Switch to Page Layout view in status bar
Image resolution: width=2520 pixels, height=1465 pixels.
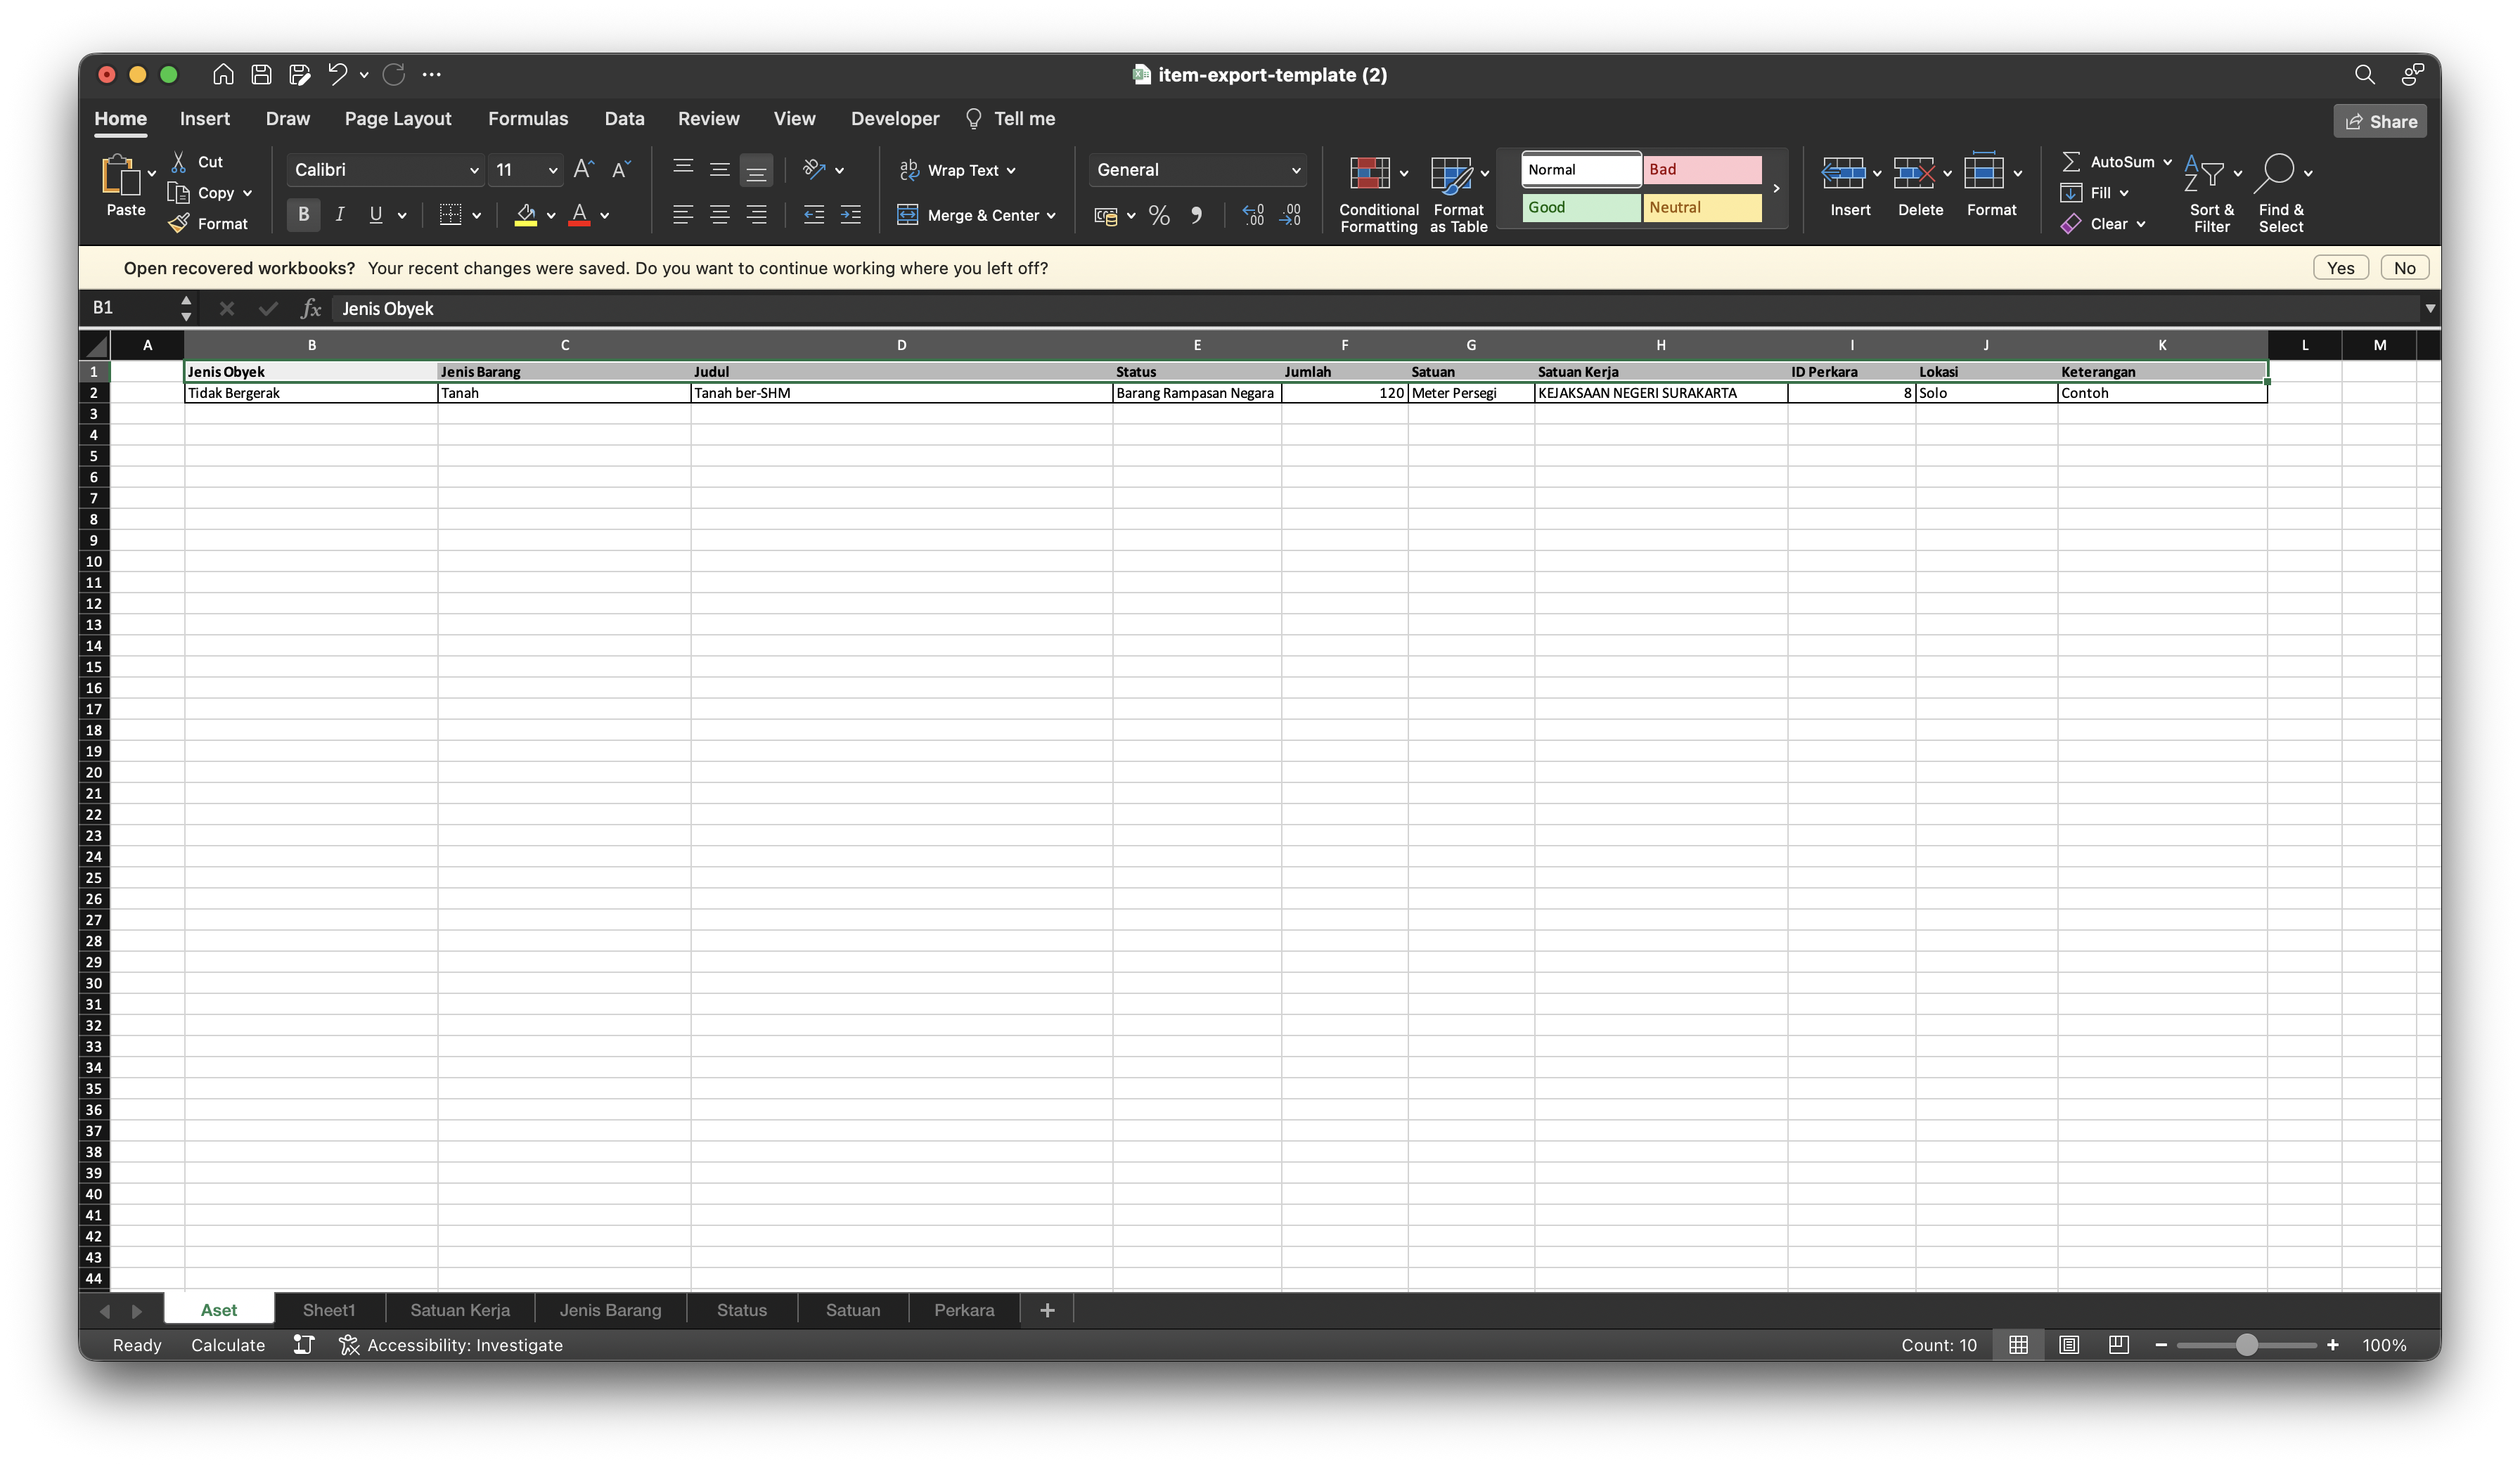2069,1345
